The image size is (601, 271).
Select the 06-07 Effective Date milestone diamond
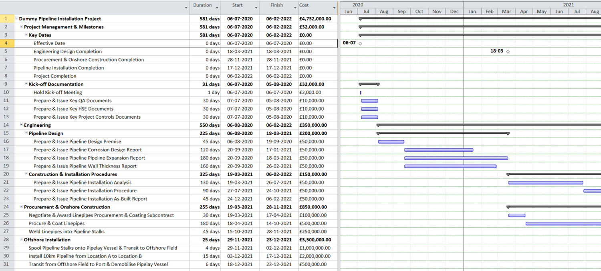pos(360,43)
